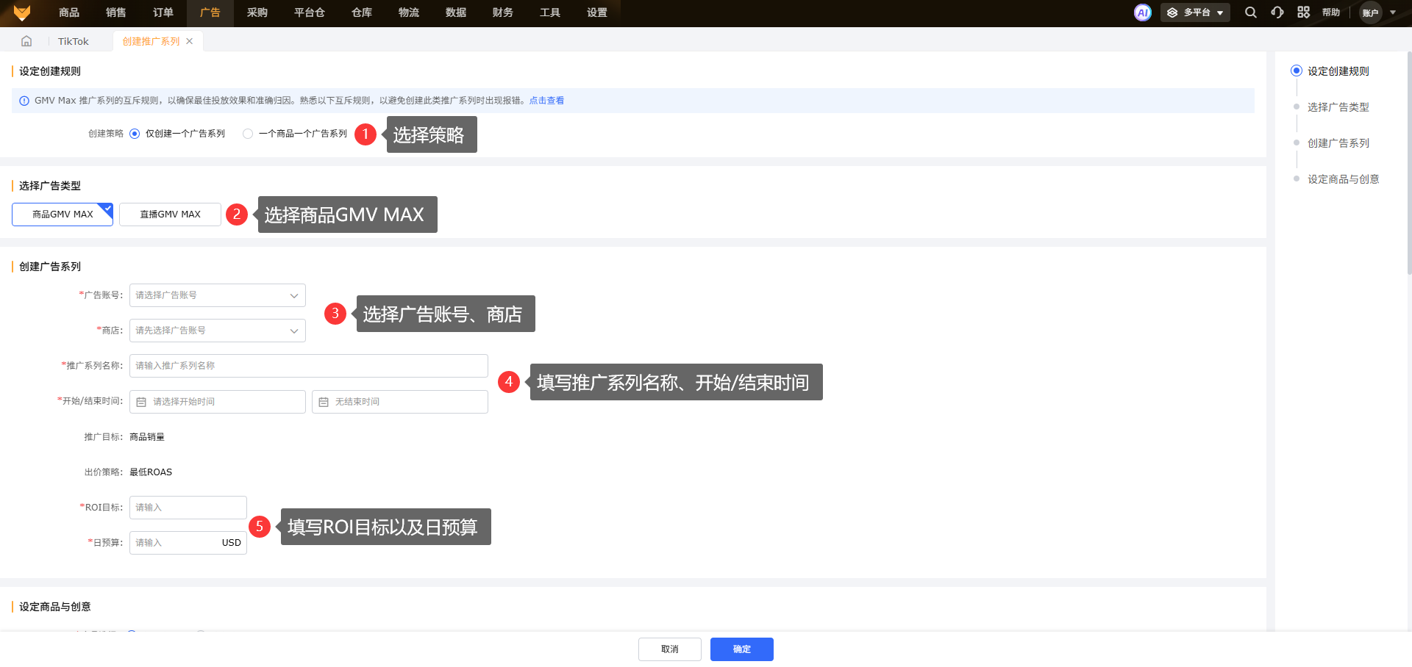Image resolution: width=1412 pixels, height=667 pixels.
Task: Click the search magnifier icon
Action: [x=1250, y=12]
